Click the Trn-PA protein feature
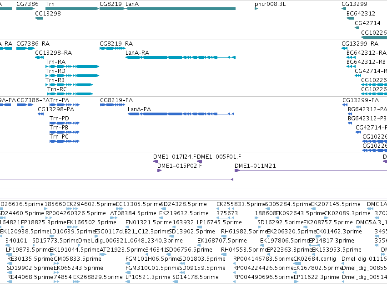The image size is (387, 284). coord(65,105)
